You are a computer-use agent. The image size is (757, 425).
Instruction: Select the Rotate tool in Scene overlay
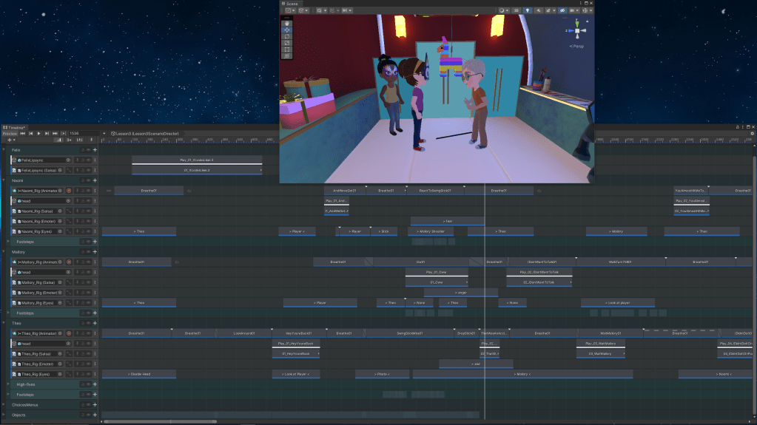tap(288, 37)
